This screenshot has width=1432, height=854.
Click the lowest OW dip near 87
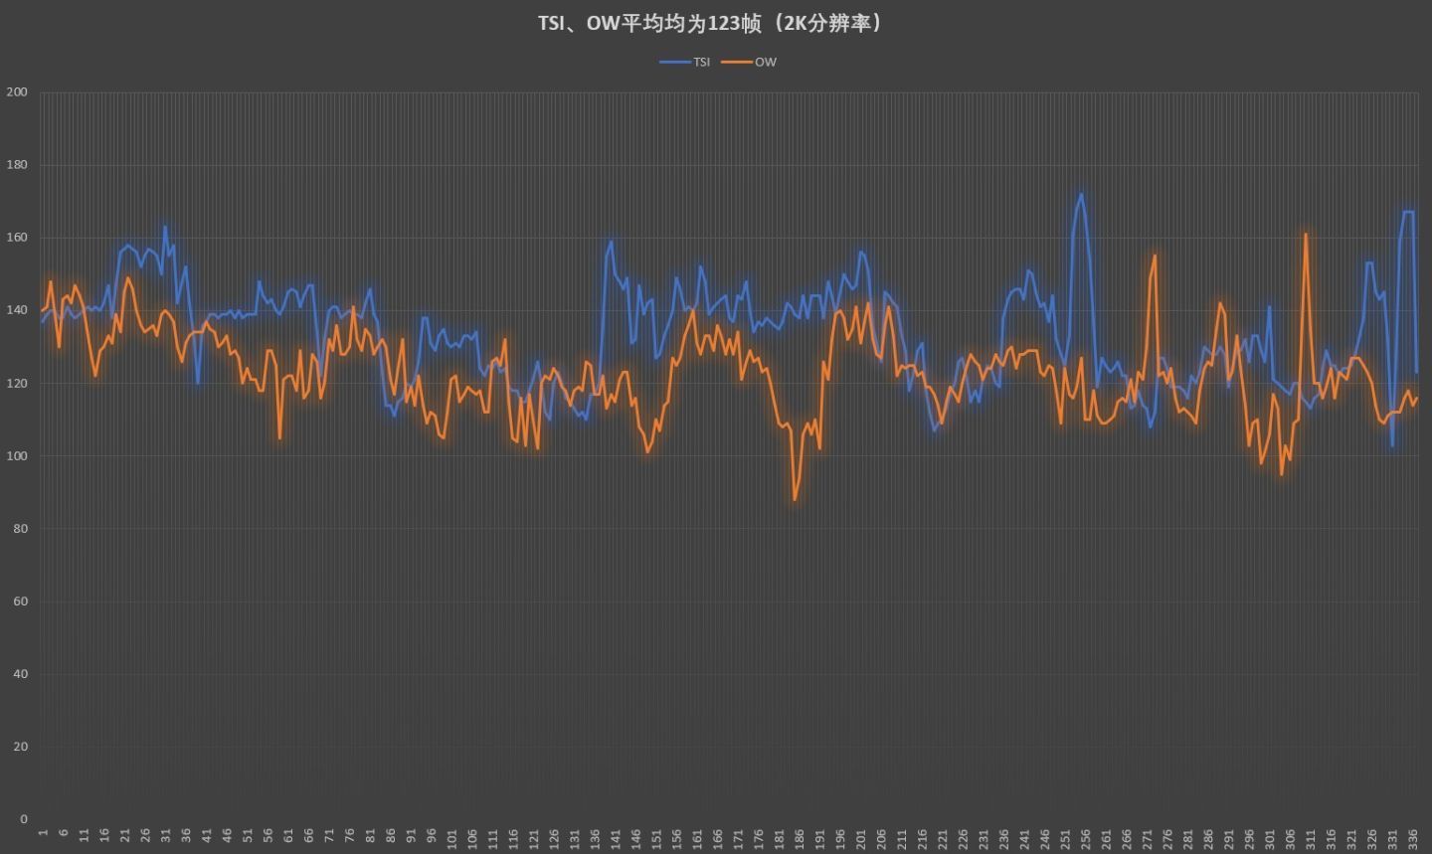tap(796, 502)
